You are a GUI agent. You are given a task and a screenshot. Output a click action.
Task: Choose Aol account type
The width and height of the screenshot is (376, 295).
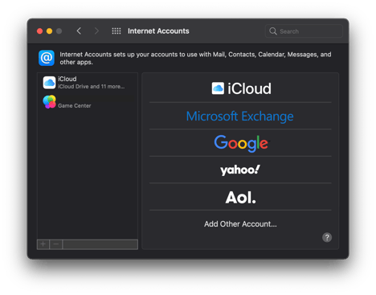click(x=240, y=197)
